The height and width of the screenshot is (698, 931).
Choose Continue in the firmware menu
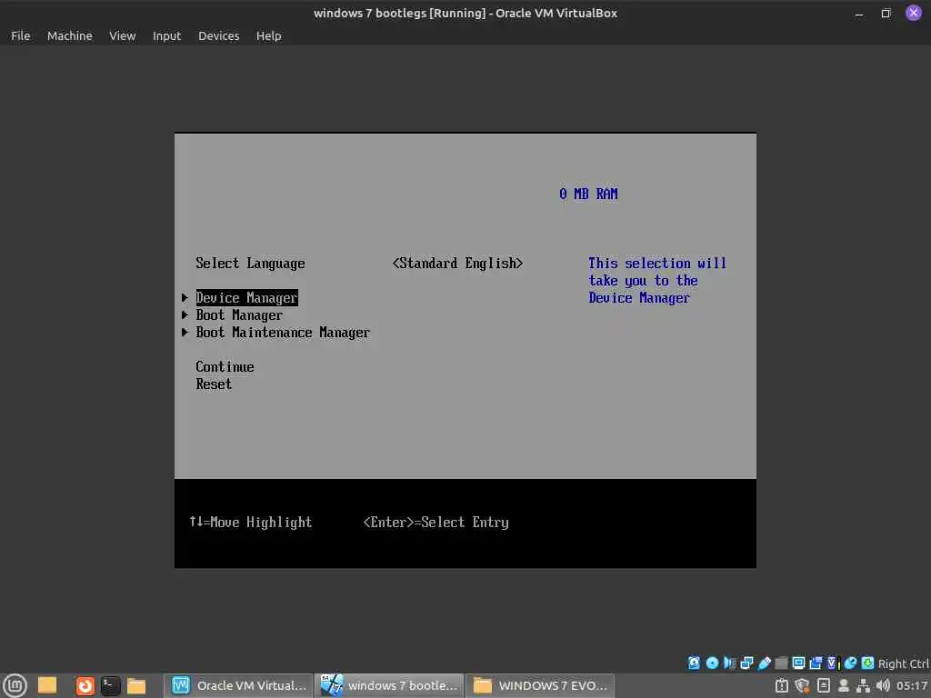(225, 367)
